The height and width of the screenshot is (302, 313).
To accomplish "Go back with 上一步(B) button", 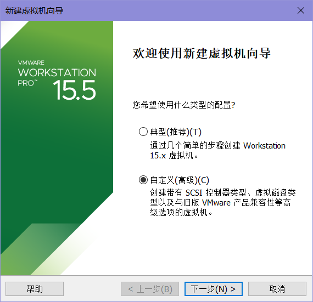I will pyautogui.click(x=150, y=289).
